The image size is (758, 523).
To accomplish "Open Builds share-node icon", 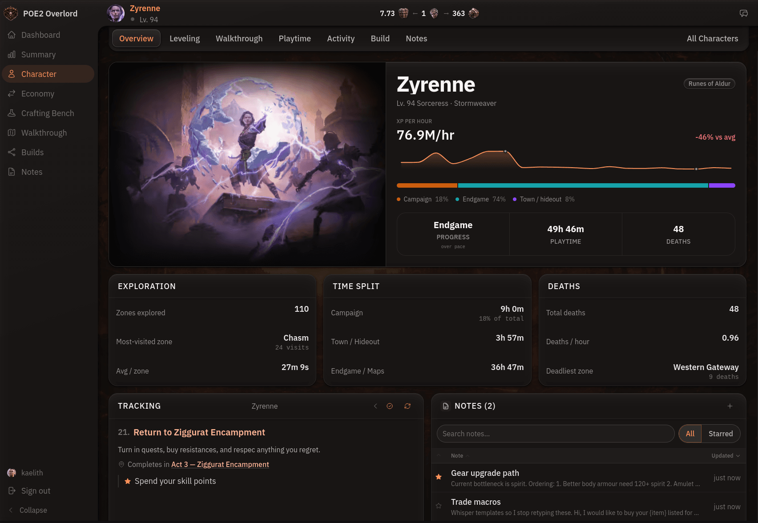I will point(12,152).
